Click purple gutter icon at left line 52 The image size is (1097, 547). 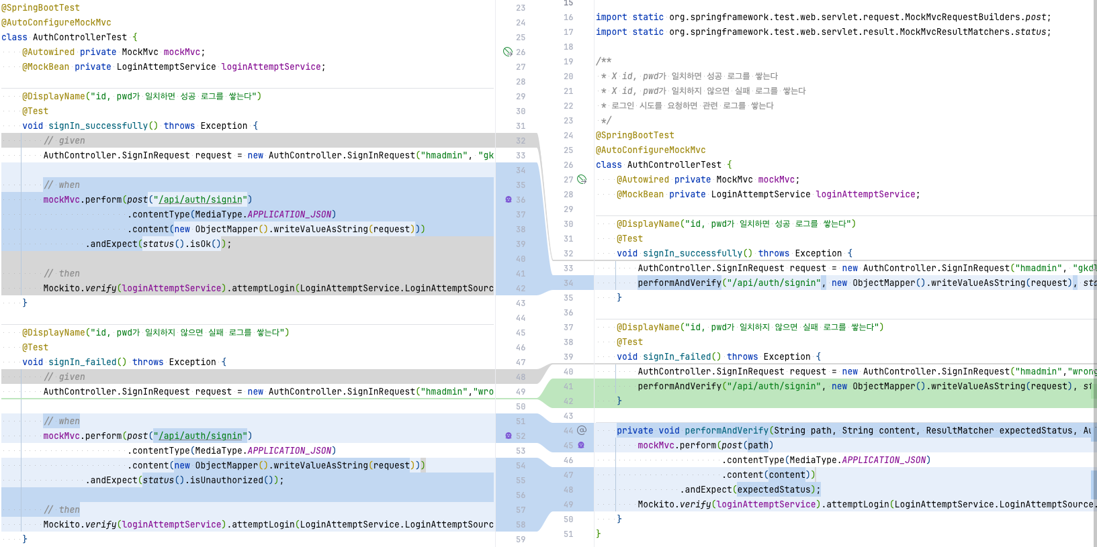tap(509, 436)
